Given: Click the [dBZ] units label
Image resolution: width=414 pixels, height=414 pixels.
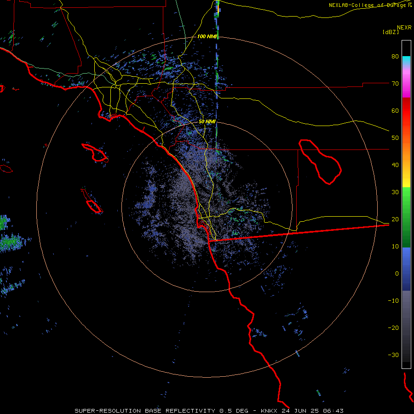Looking at the screenshot, I should pos(391,32).
